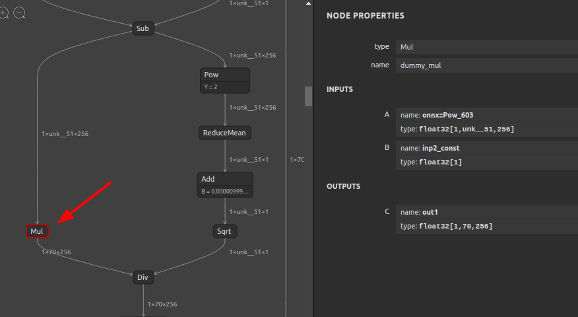Image resolution: width=578 pixels, height=317 pixels.
Task: Select the ReduceMean node
Action: [x=225, y=133]
